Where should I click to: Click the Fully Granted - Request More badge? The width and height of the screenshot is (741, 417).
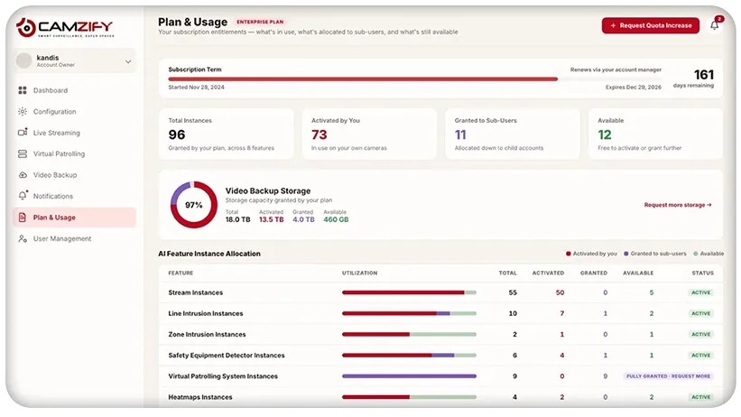pos(668,375)
